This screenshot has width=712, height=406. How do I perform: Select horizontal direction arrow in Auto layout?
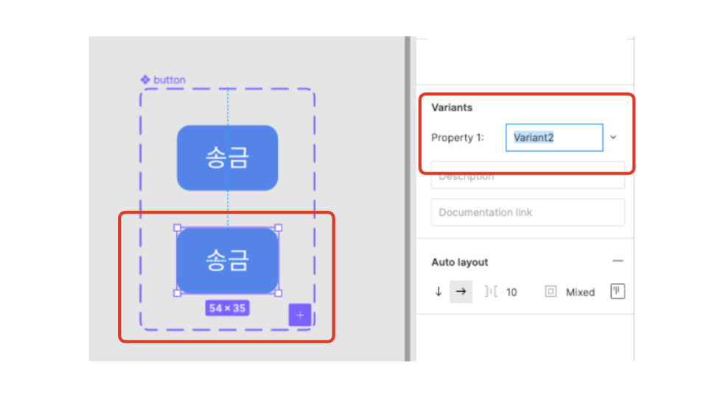(461, 292)
